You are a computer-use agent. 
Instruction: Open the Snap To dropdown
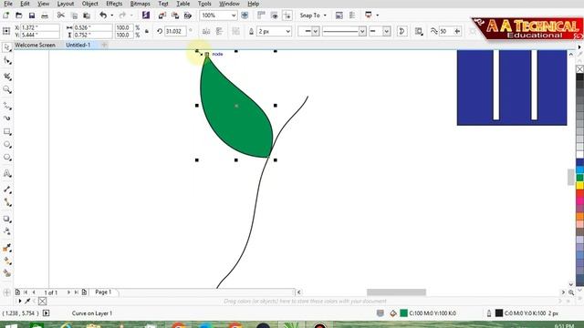pos(313,15)
